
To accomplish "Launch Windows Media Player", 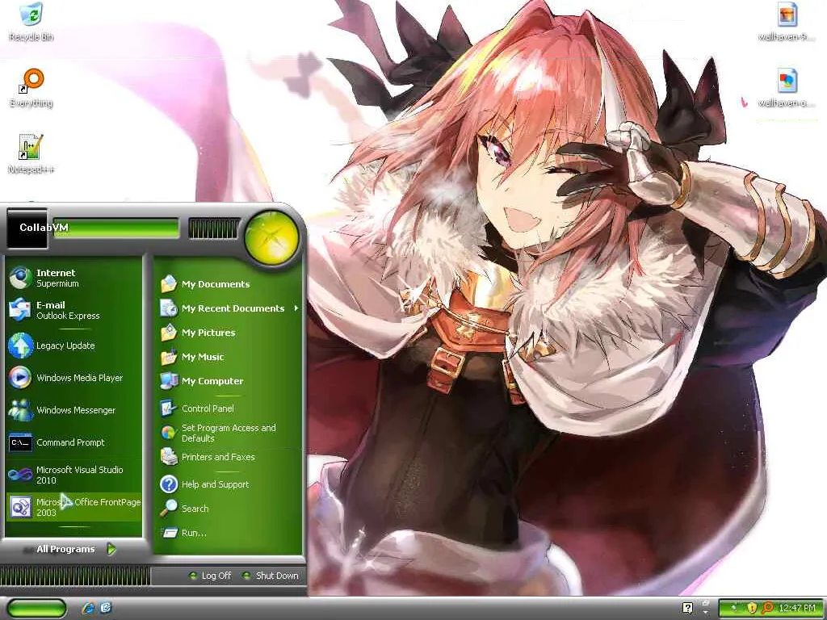I will [73, 378].
